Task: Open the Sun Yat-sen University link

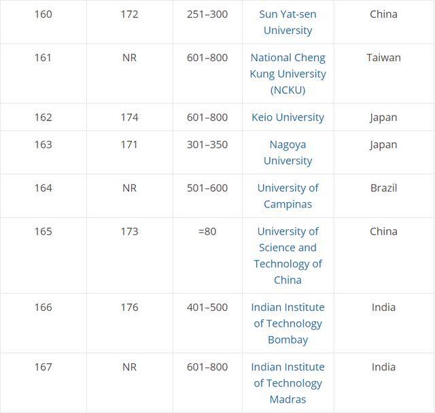Action: coord(288,22)
